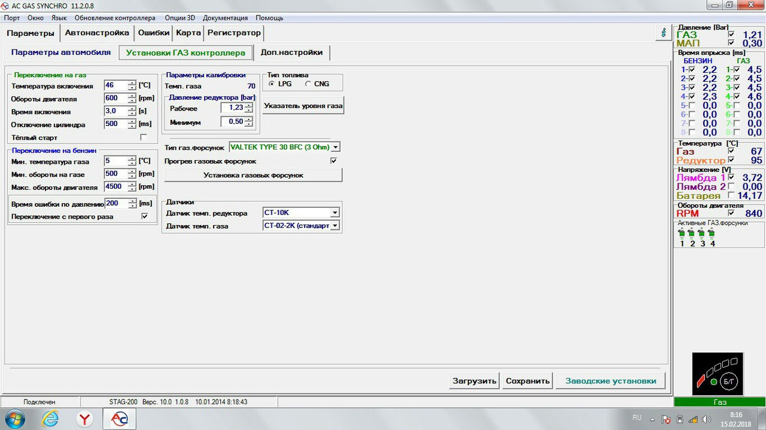Enable the Тёплый старт checkbox
This screenshot has height=430, width=766.
144,137
